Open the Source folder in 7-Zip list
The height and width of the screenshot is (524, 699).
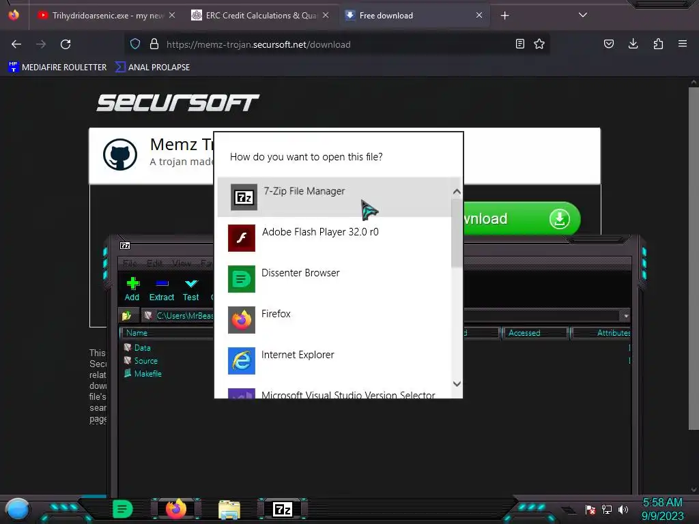[x=141, y=360]
